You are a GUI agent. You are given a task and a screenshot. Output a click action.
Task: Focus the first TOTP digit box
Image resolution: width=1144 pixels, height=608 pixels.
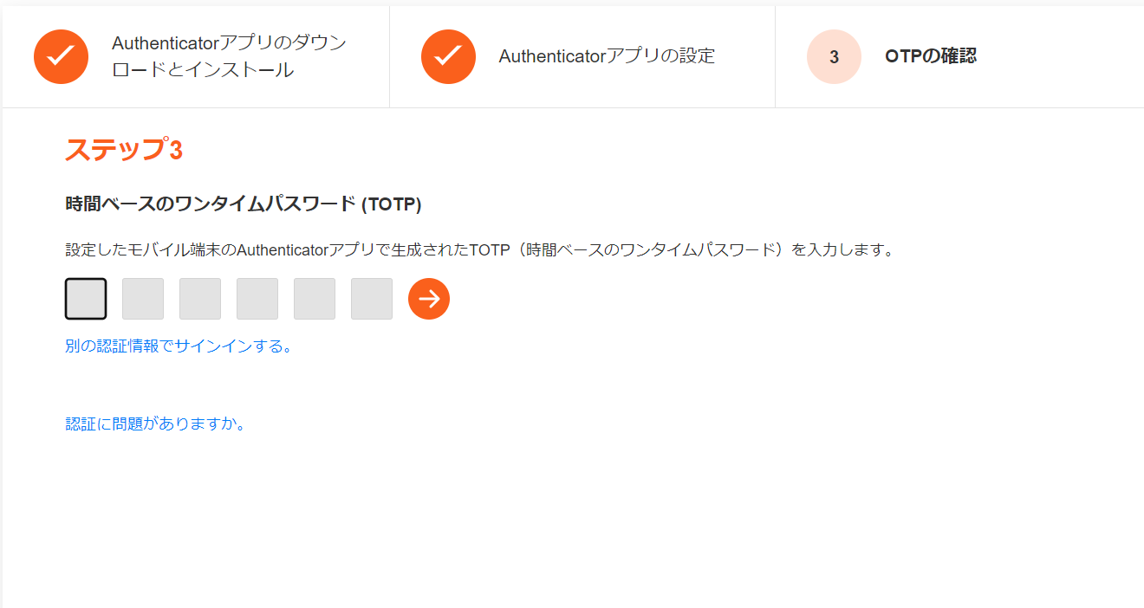[86, 299]
